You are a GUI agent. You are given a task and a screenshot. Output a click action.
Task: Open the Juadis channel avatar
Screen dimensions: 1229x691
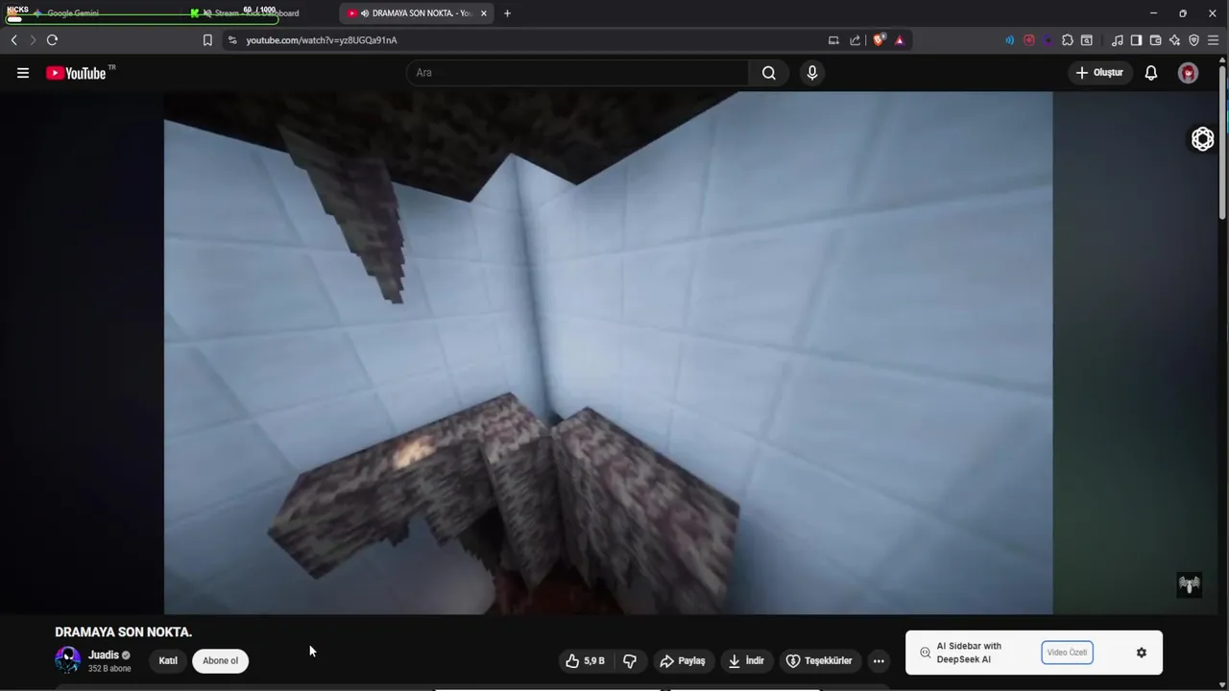tap(68, 659)
